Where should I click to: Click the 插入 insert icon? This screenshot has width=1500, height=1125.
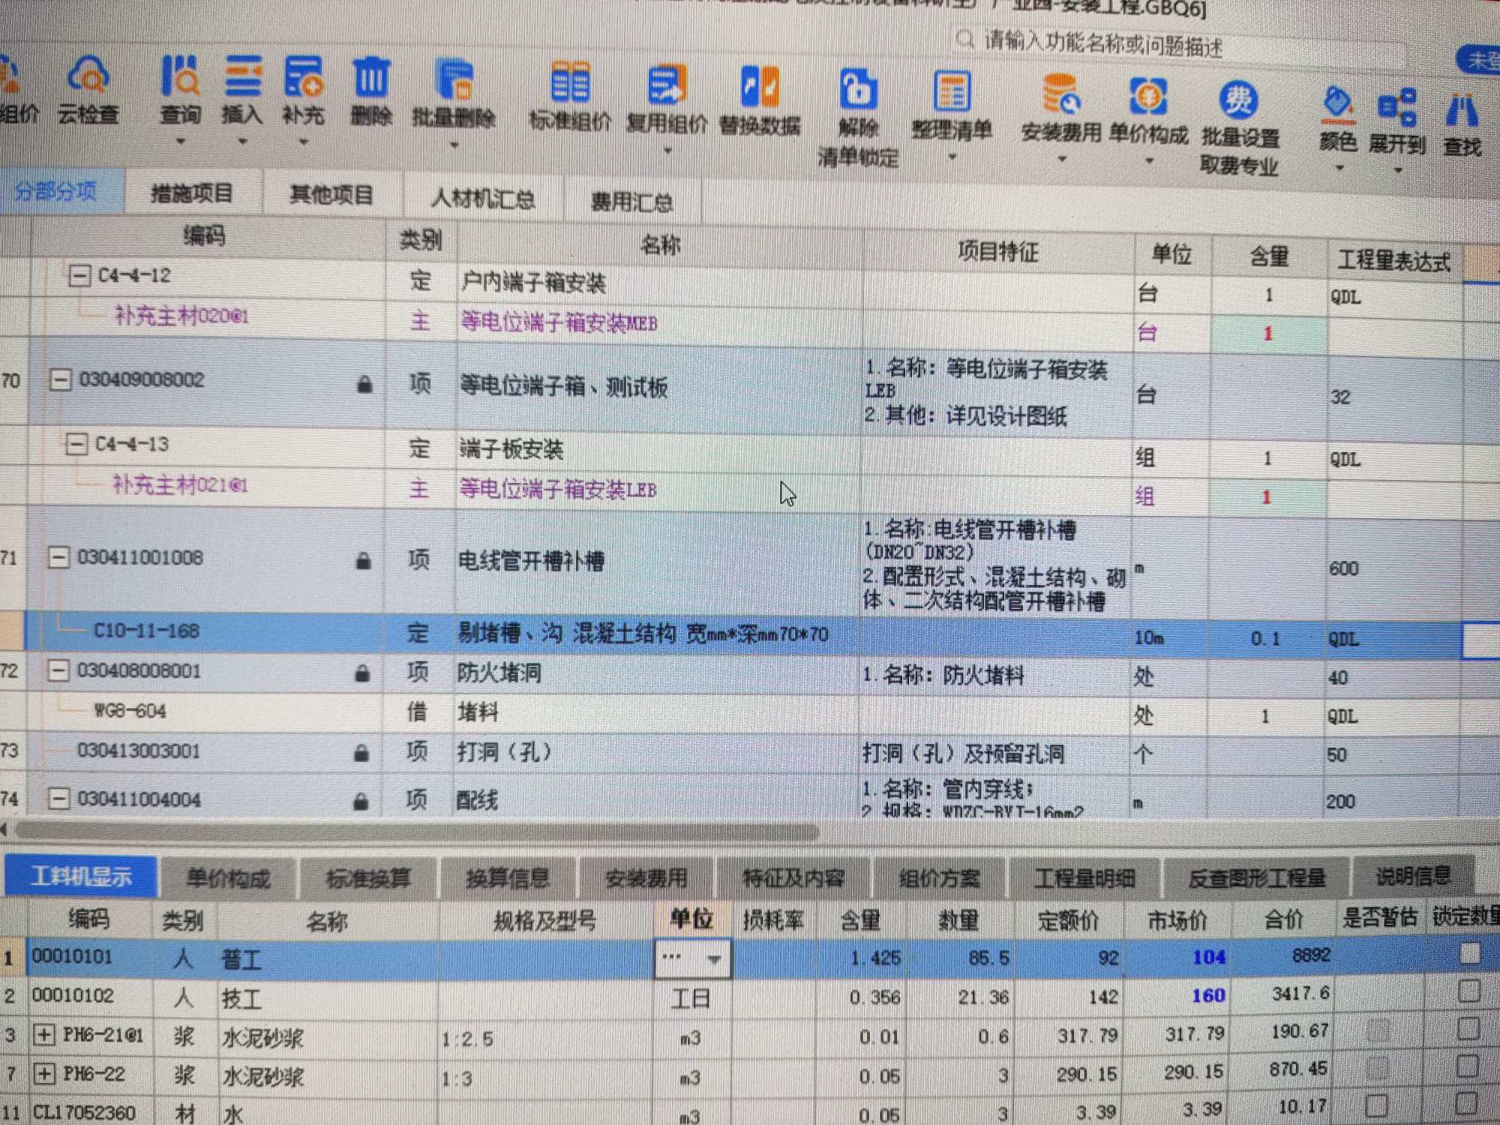pyautogui.click(x=242, y=77)
